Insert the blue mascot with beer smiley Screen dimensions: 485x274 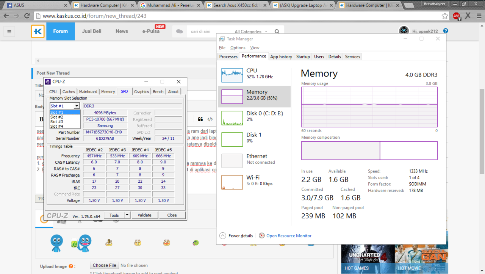81,243
